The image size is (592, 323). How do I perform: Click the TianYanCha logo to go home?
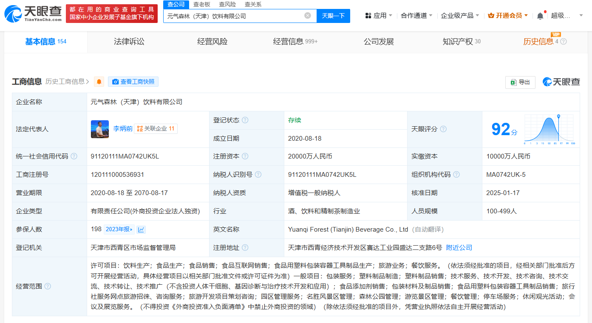(33, 14)
